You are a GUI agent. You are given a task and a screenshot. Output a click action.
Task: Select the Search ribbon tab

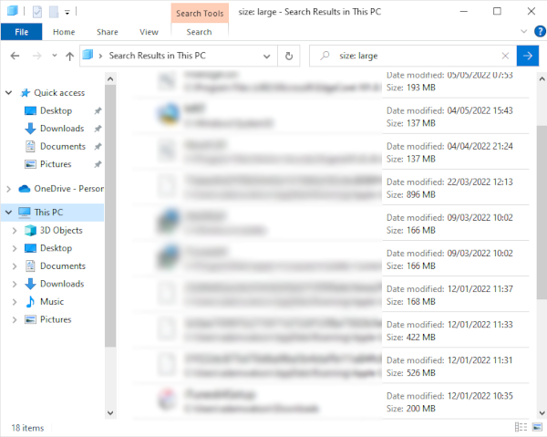[x=199, y=32]
